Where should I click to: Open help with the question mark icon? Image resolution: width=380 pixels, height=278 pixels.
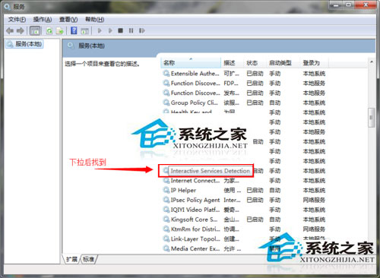pyautogui.click(x=74, y=30)
